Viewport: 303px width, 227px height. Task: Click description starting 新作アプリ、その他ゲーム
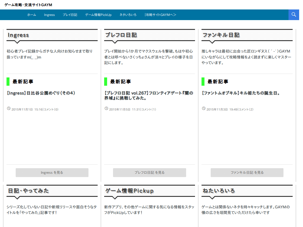[x=149, y=210]
